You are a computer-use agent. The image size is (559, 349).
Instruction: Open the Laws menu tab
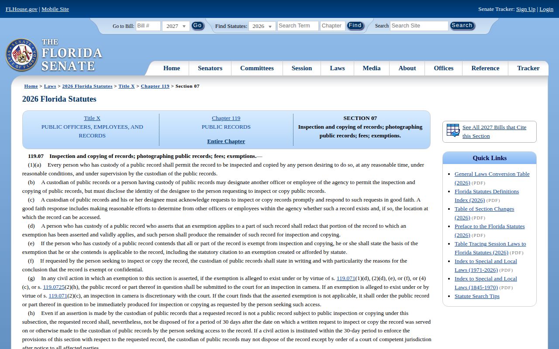(337, 68)
